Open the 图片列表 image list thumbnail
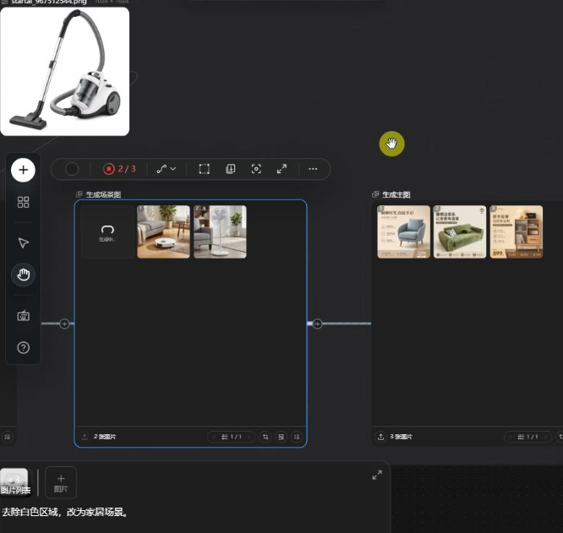This screenshot has height=533, width=563. pyautogui.click(x=15, y=482)
